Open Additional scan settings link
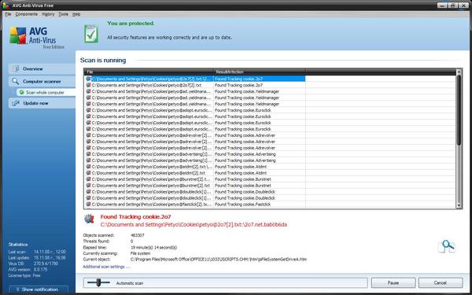 tap(106, 267)
